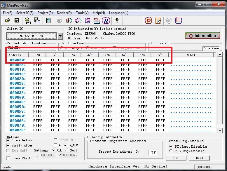Image resolution: width=227 pixels, height=171 pixels.
Task: Click the MiniPro title bar app icon
Action: coord(3,6)
